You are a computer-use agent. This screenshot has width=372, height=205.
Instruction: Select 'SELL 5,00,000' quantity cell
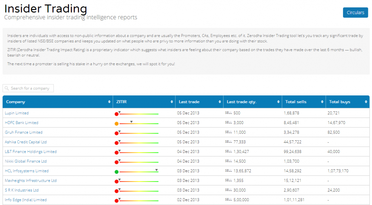click(237, 200)
